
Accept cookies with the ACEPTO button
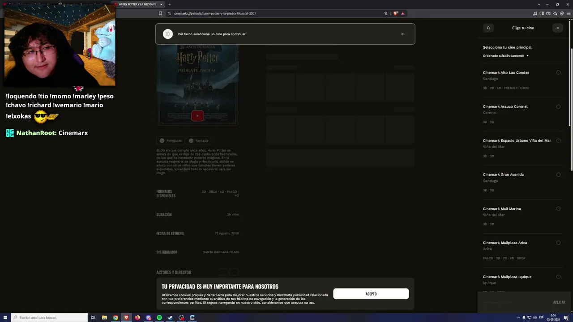tap(371, 294)
